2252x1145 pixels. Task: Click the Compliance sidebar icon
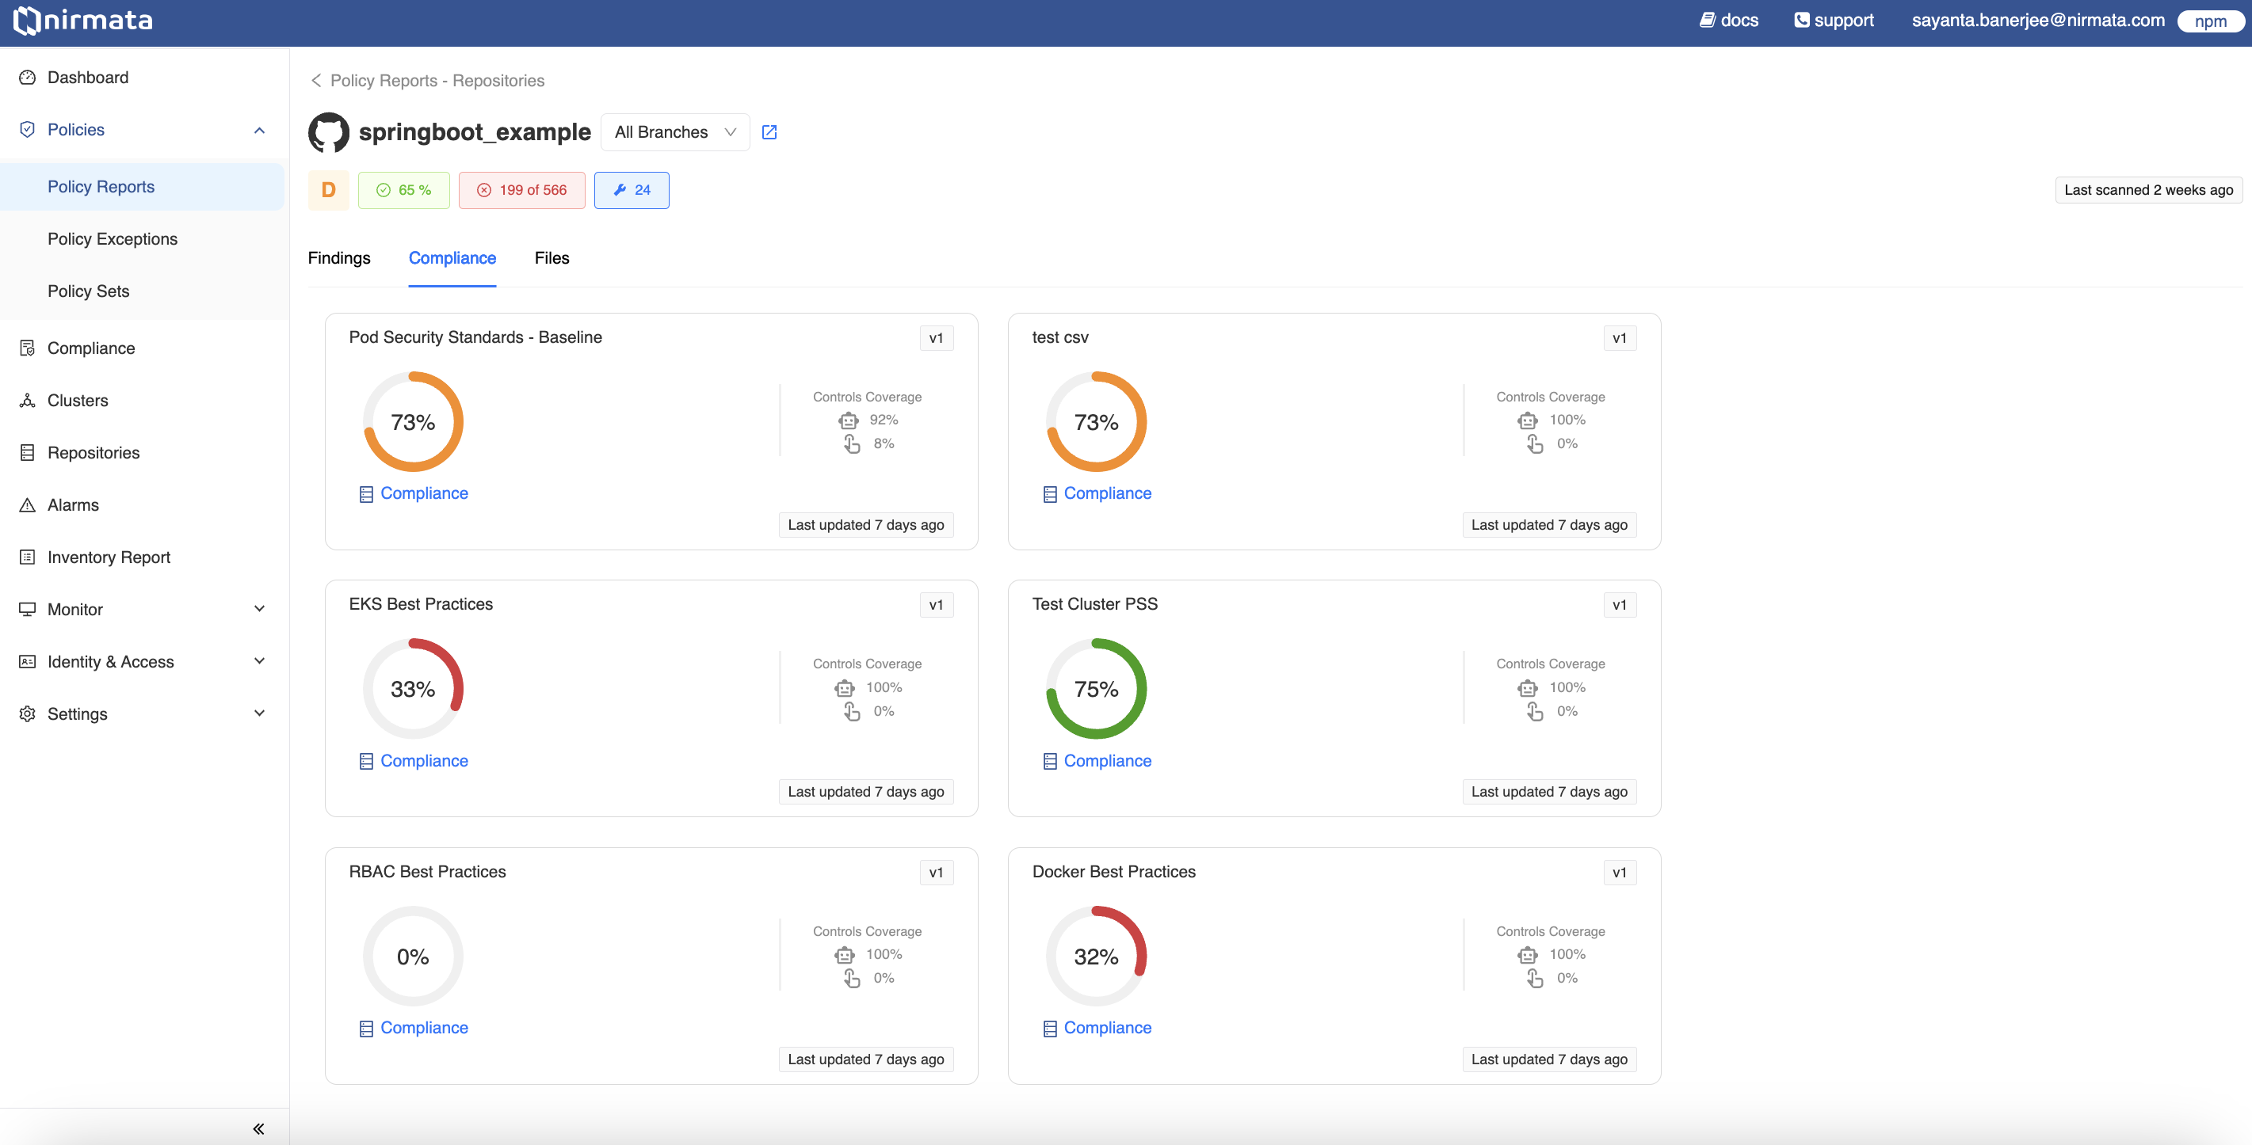(x=27, y=348)
